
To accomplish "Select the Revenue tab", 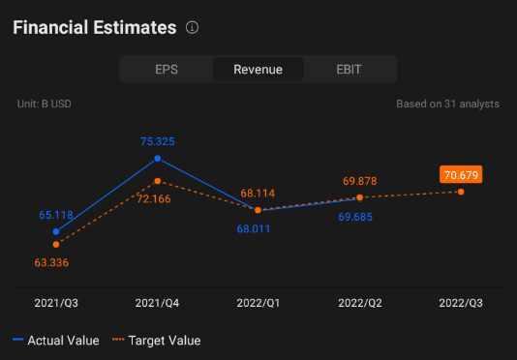I will 258,70.
